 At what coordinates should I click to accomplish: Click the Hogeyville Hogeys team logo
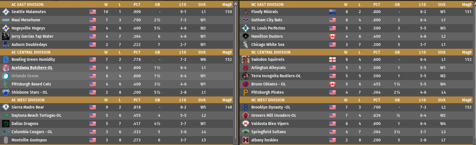[x=6, y=28]
